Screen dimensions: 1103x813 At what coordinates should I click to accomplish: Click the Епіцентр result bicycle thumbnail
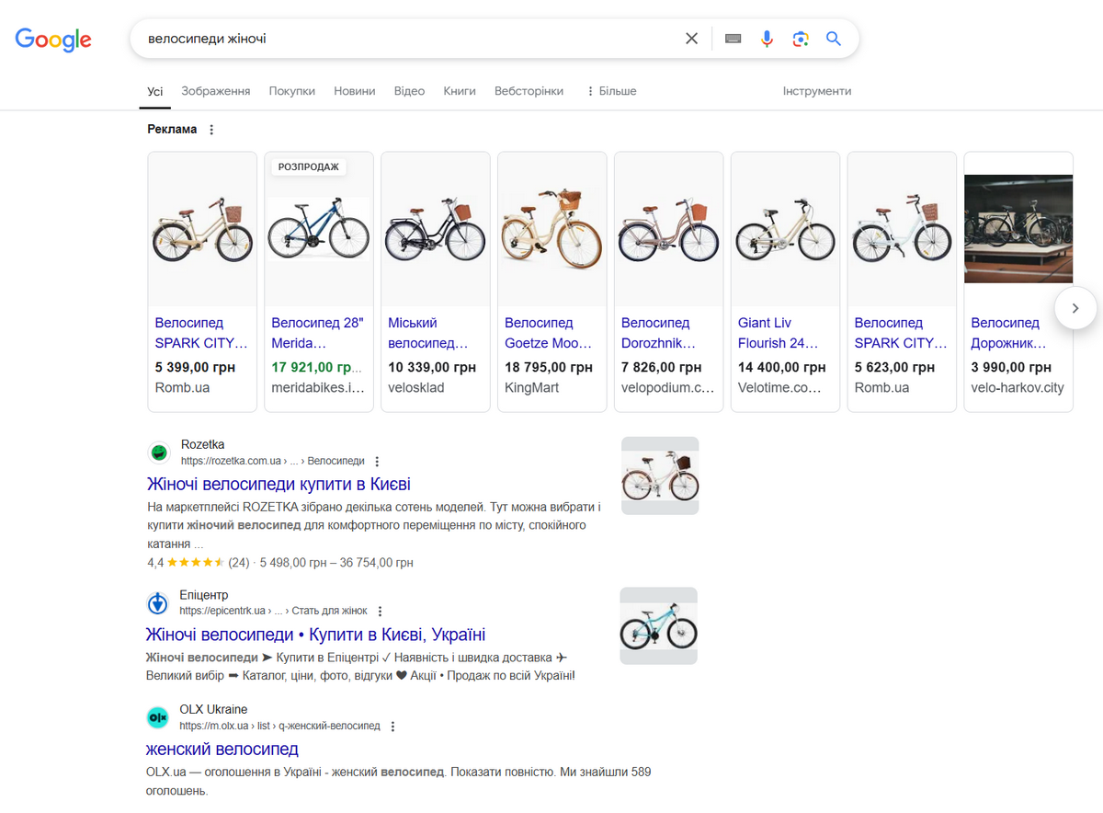click(x=658, y=625)
